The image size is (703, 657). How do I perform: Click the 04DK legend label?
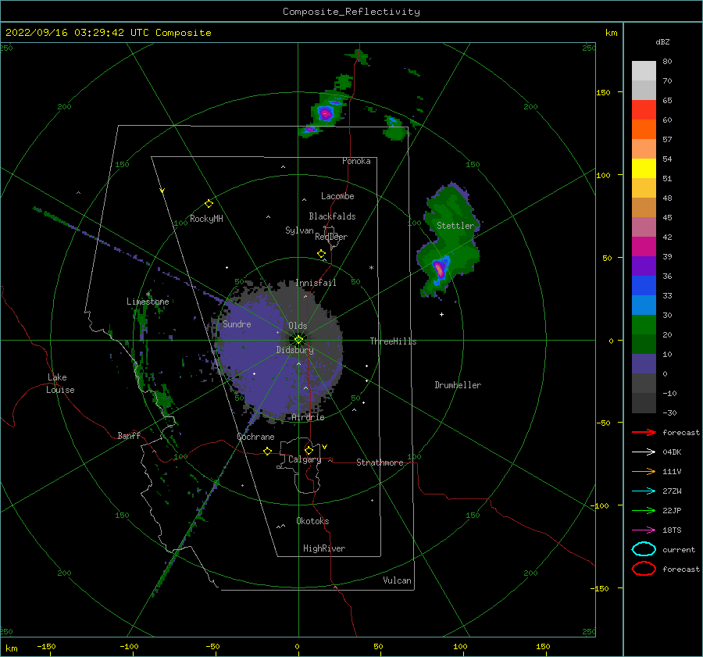tap(672, 452)
